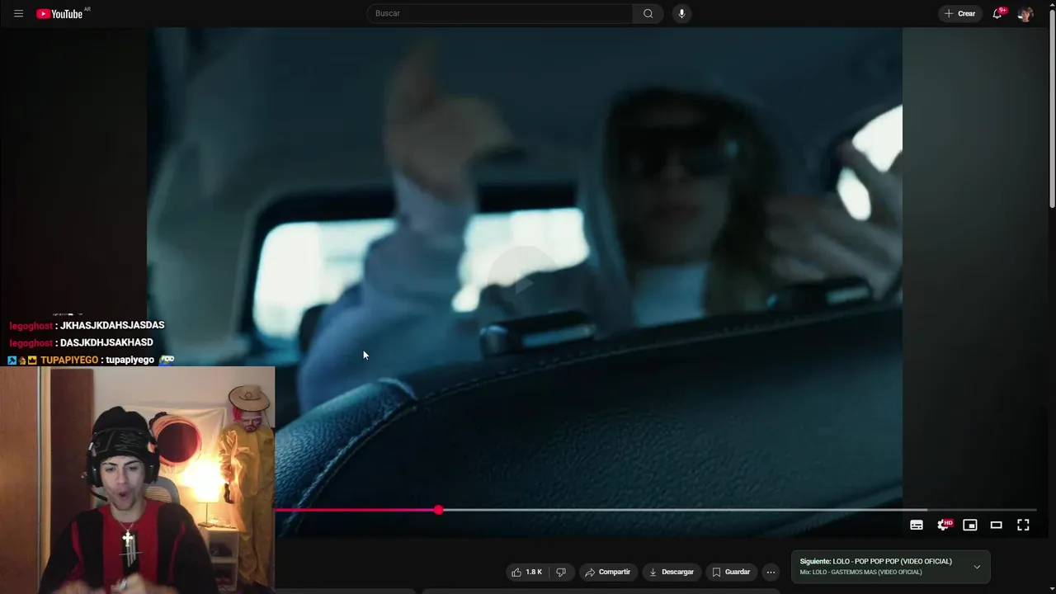Click the Buscar search input field
This screenshot has height=594, width=1056.
point(499,13)
